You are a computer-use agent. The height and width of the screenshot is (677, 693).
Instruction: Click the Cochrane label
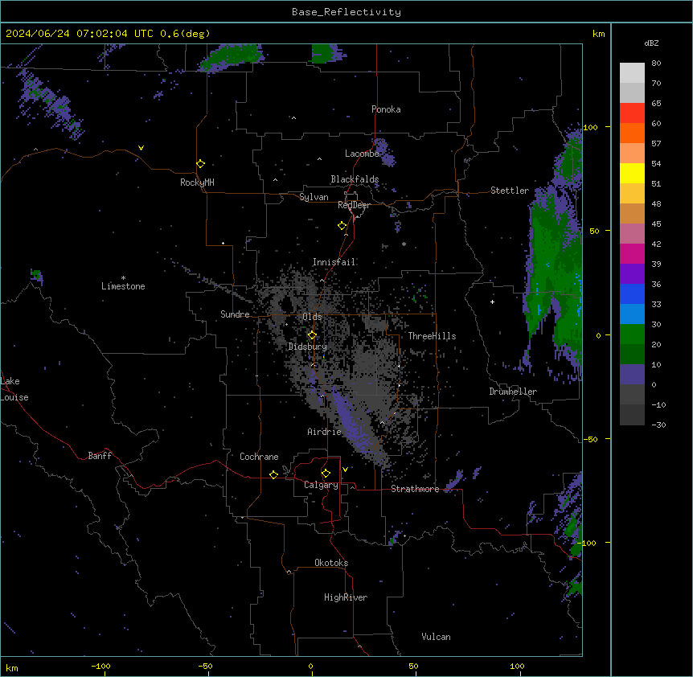click(x=259, y=457)
